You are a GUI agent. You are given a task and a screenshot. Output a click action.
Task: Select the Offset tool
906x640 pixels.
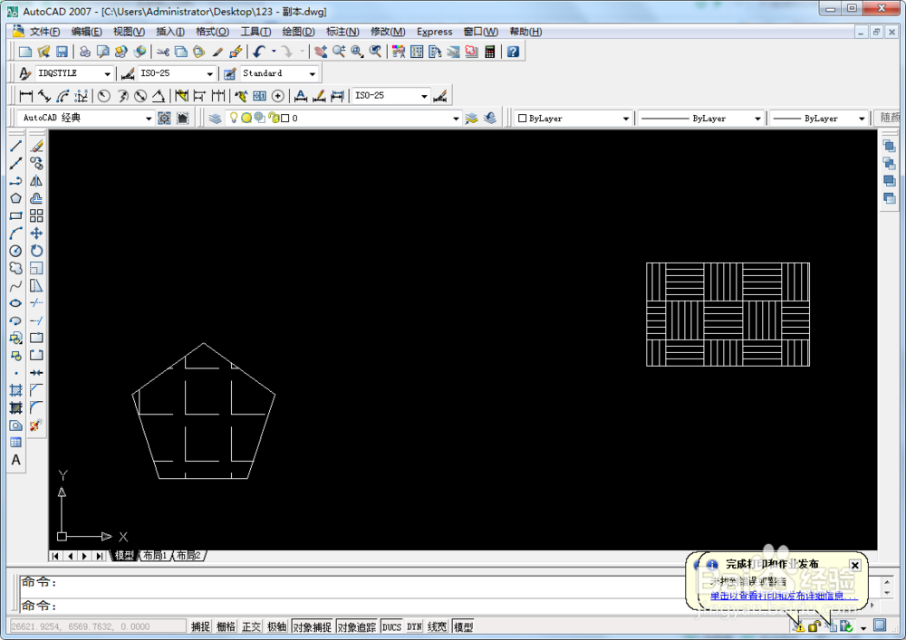tap(36, 198)
